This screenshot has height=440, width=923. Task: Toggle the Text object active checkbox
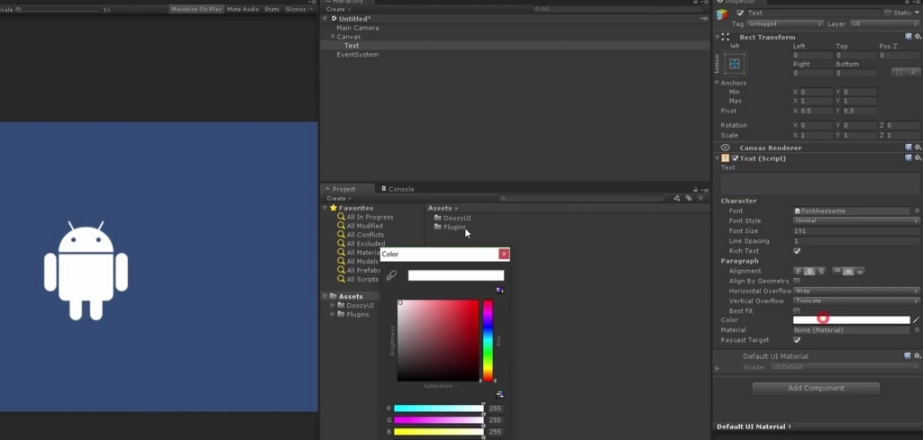point(740,13)
